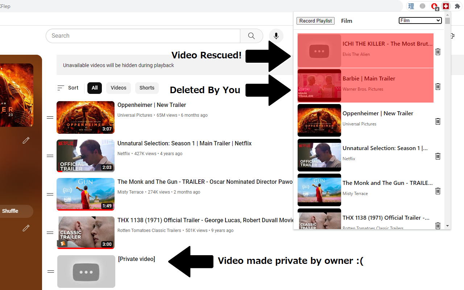Viewport: 464px width, 290px height.
Task: Click the globe extension icon
Action: (x=422, y=6)
